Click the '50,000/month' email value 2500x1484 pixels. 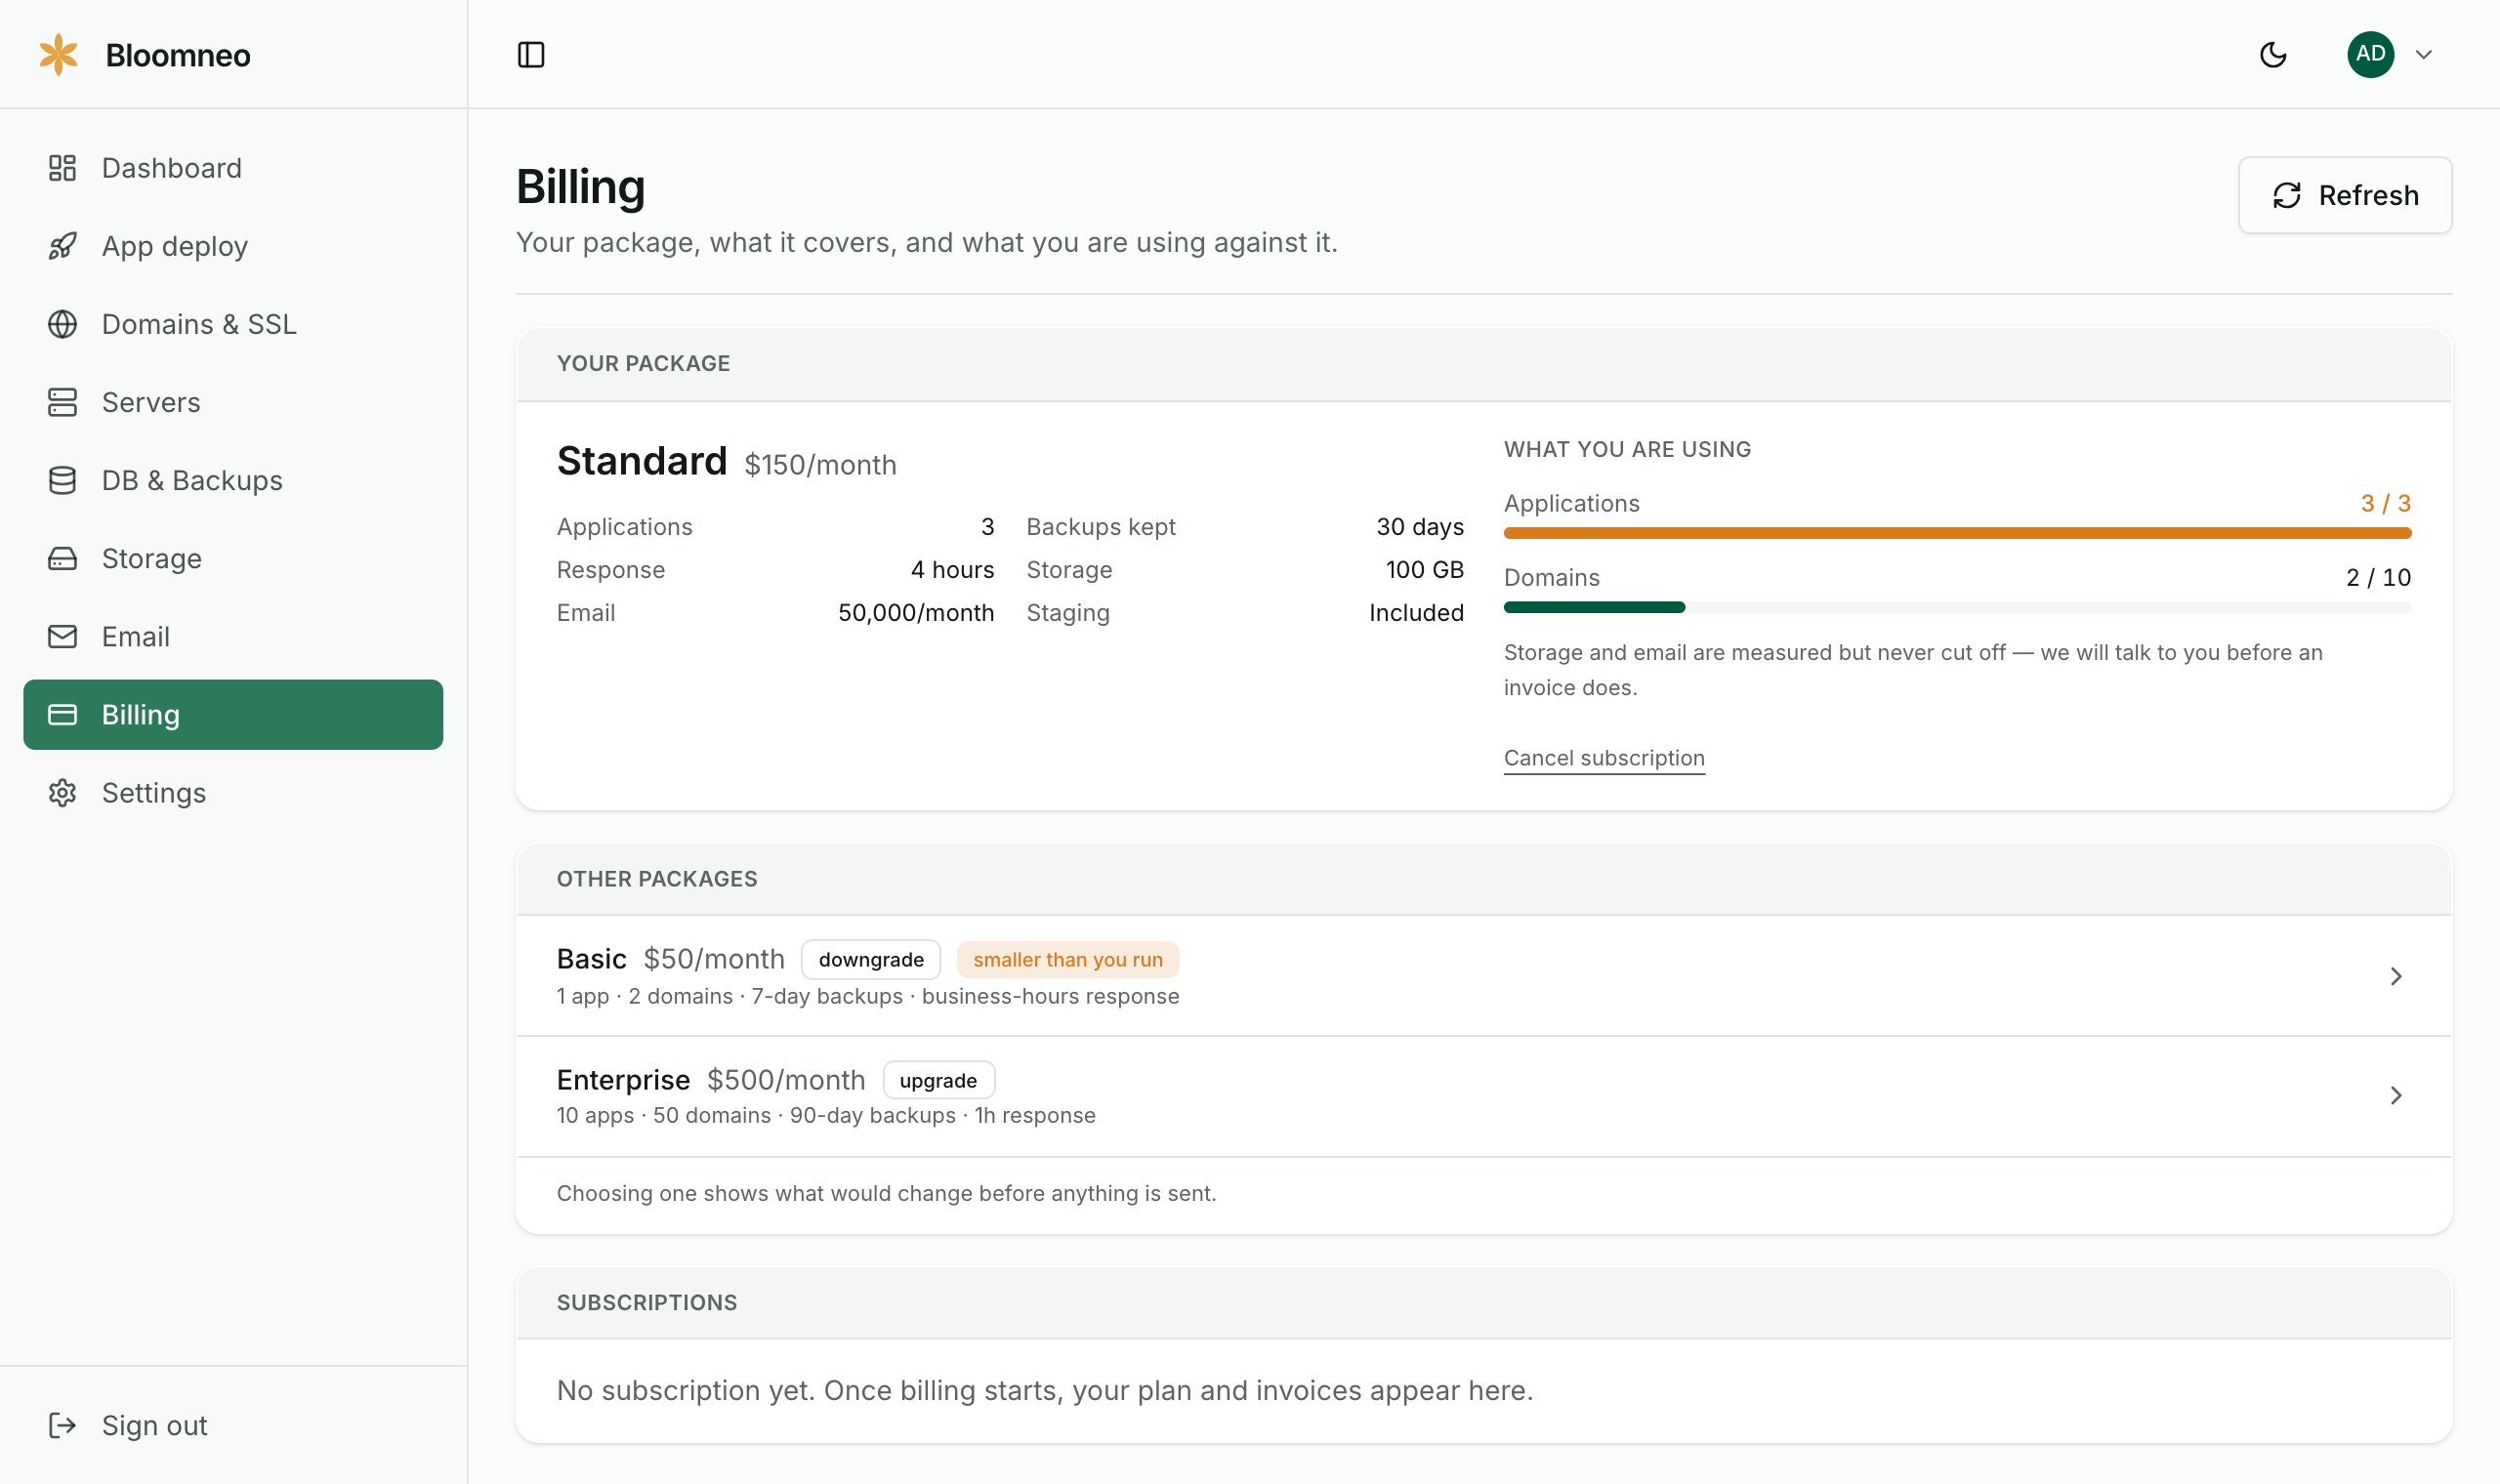[x=916, y=613]
